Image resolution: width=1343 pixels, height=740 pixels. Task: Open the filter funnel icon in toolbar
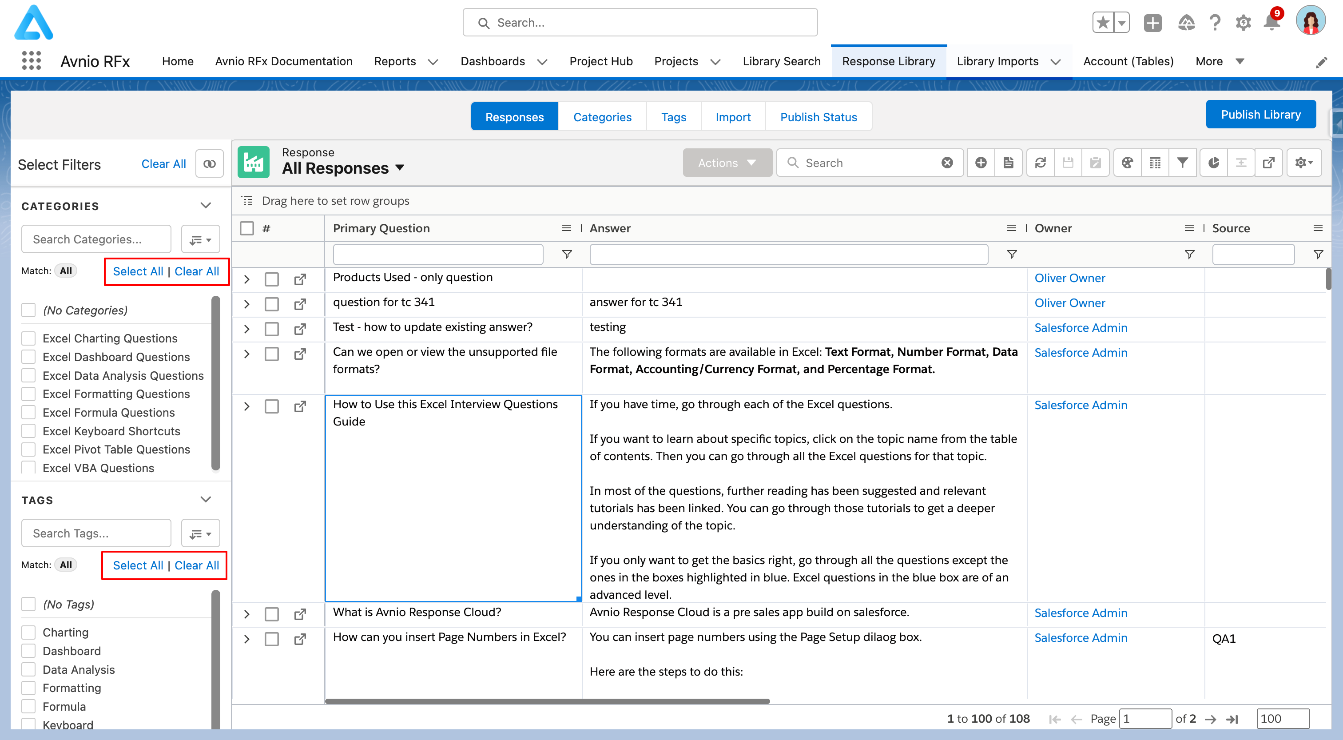[1182, 163]
